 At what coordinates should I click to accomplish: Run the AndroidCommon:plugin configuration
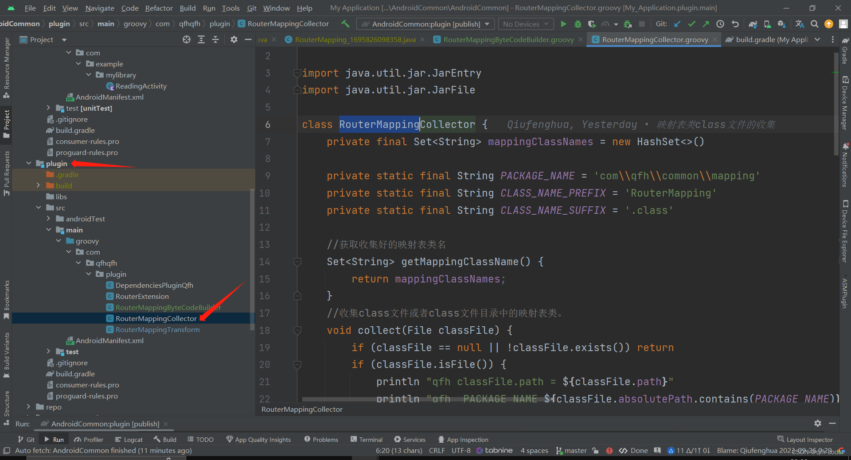click(x=563, y=24)
